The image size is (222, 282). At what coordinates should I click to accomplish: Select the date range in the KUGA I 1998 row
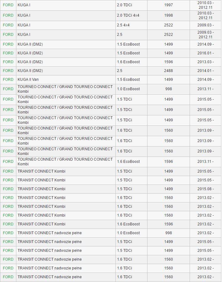pos(205,15)
